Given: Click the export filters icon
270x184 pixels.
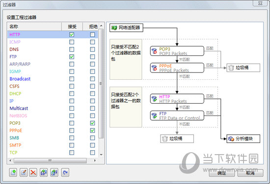Looking at the screenshot, I should point(54,172).
